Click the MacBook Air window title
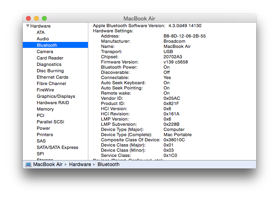 [x=139, y=18]
